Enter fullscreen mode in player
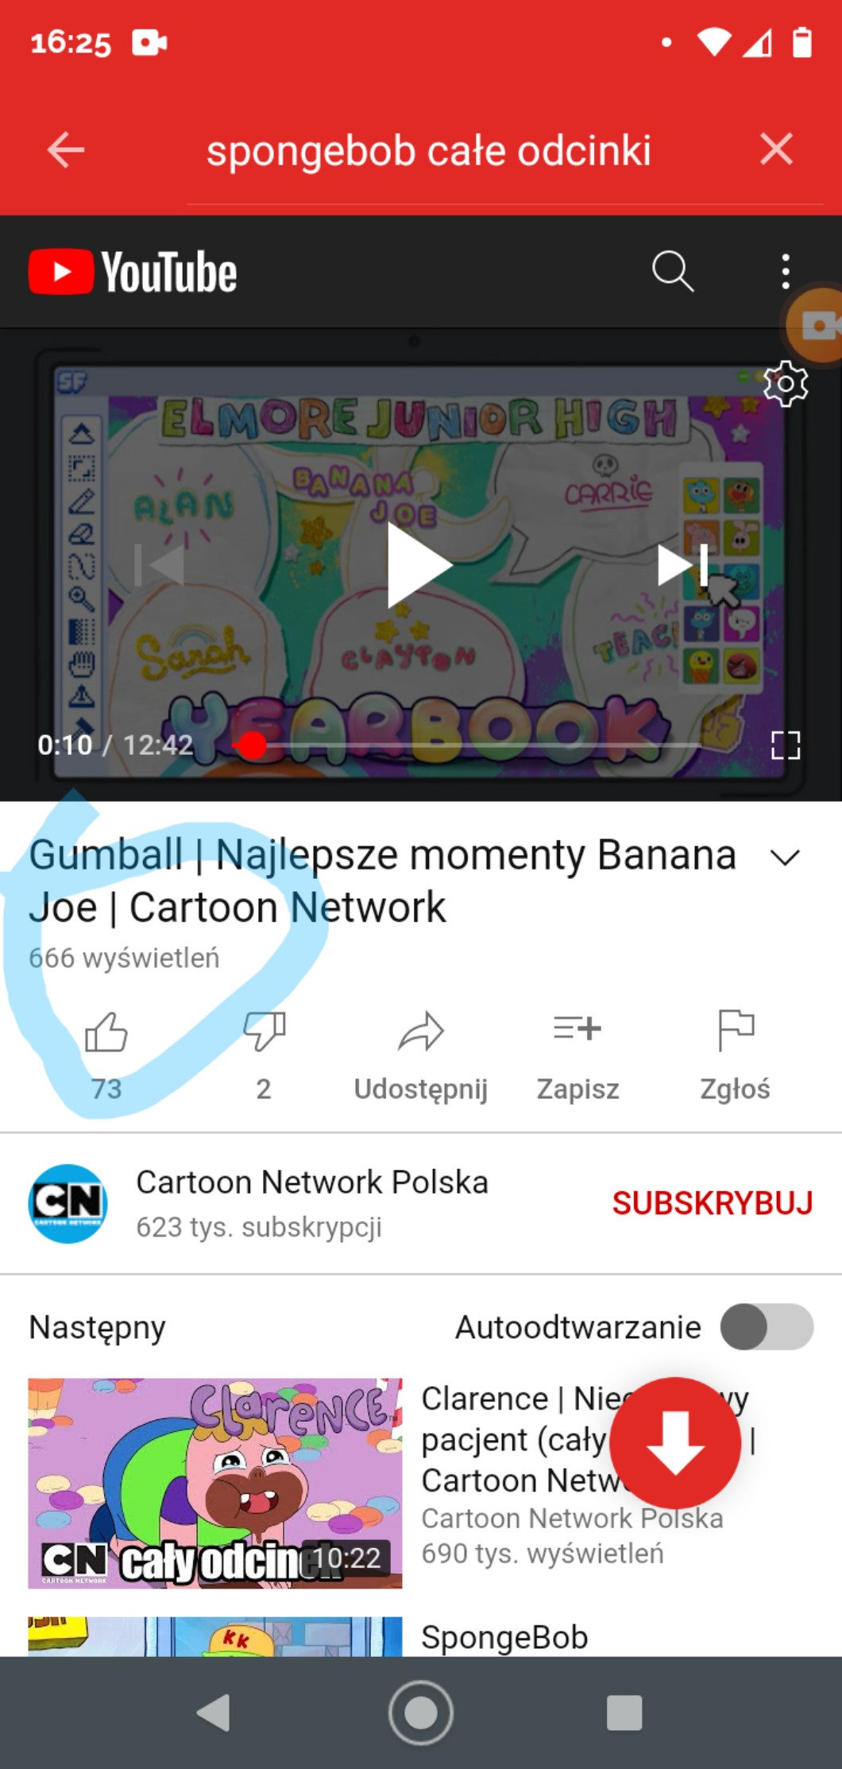842x1769 pixels. (785, 745)
